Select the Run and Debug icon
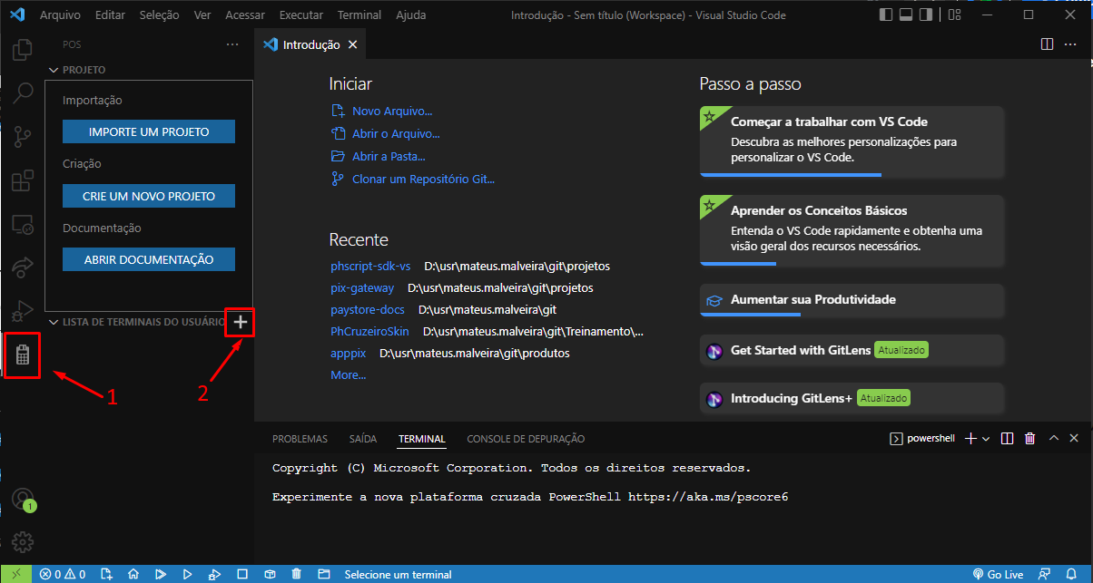This screenshot has height=583, width=1093. [x=22, y=311]
